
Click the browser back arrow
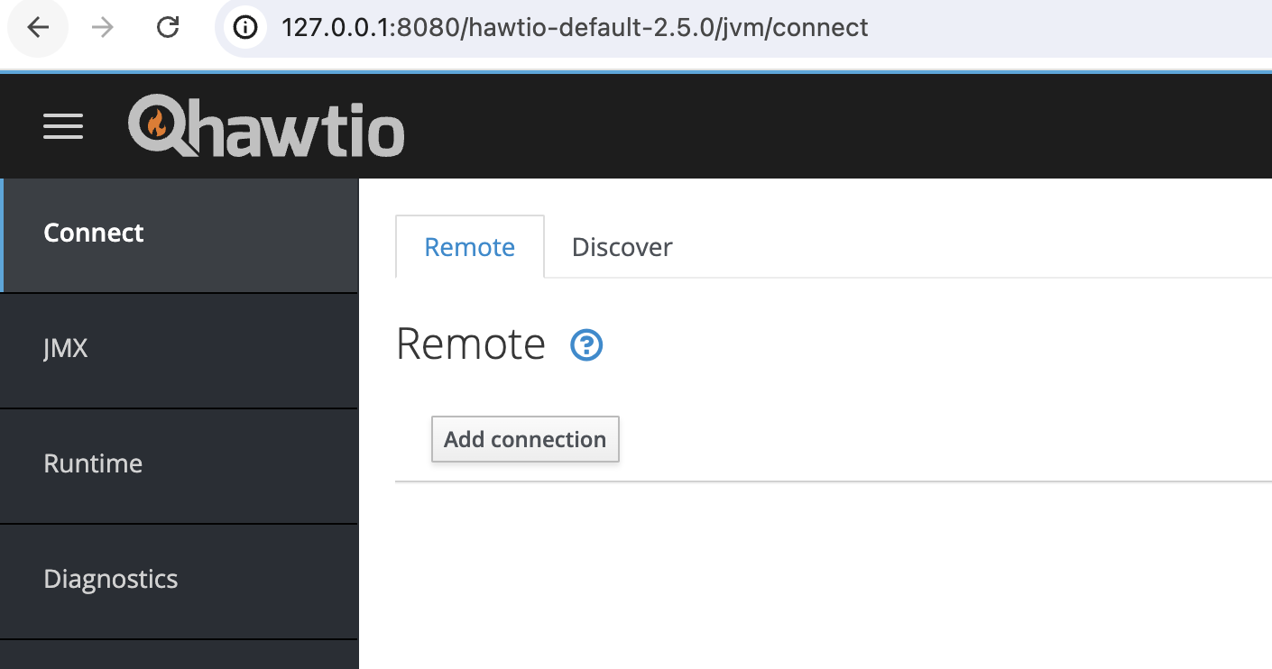click(38, 28)
